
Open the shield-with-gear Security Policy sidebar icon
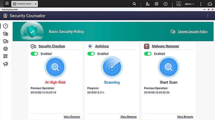coord(5,34)
